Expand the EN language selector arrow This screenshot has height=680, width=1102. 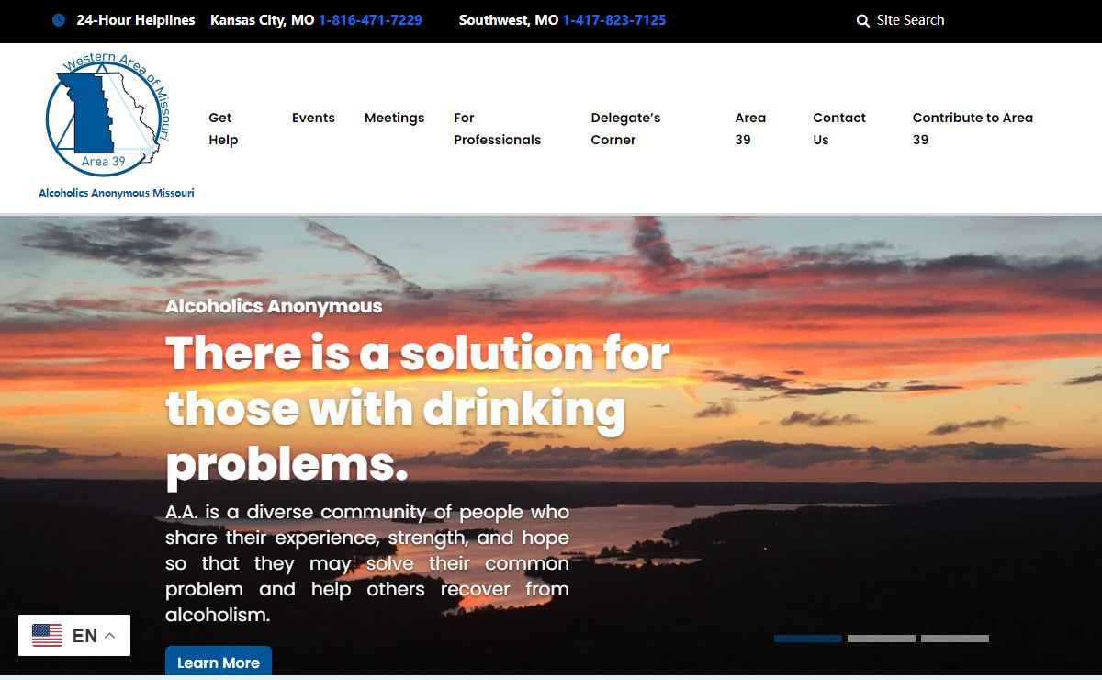109,635
